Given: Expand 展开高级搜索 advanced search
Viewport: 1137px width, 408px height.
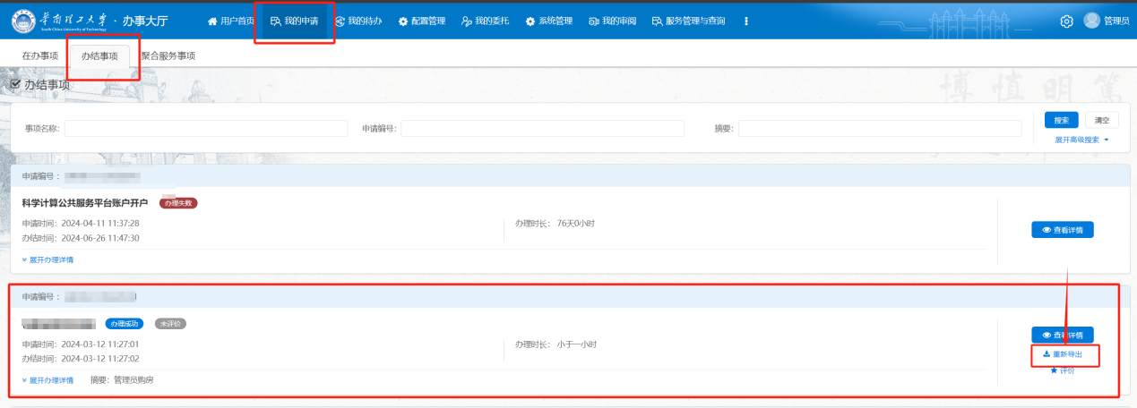Looking at the screenshot, I should (1081, 140).
